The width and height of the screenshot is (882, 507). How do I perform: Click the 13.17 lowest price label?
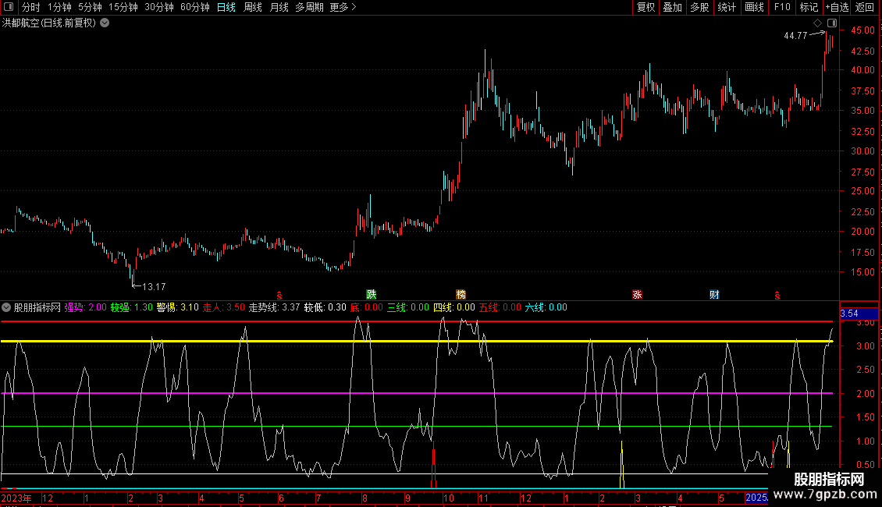(154, 287)
